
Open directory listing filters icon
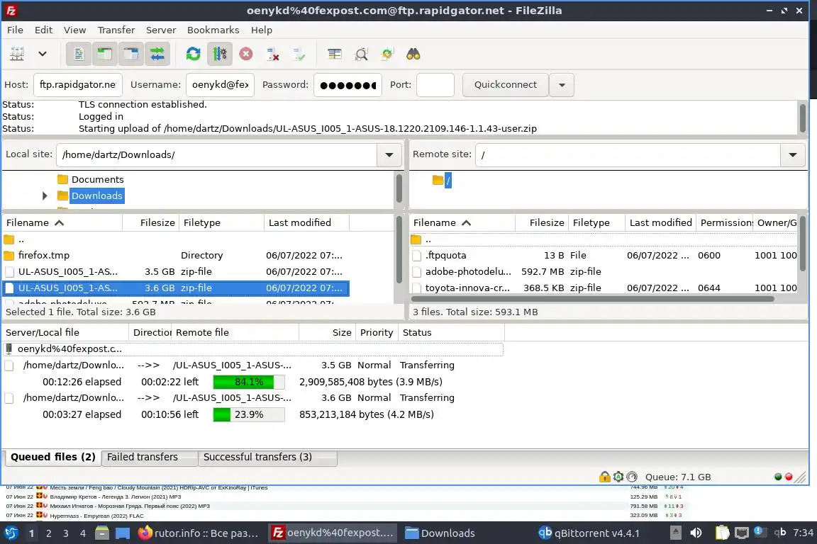point(335,54)
